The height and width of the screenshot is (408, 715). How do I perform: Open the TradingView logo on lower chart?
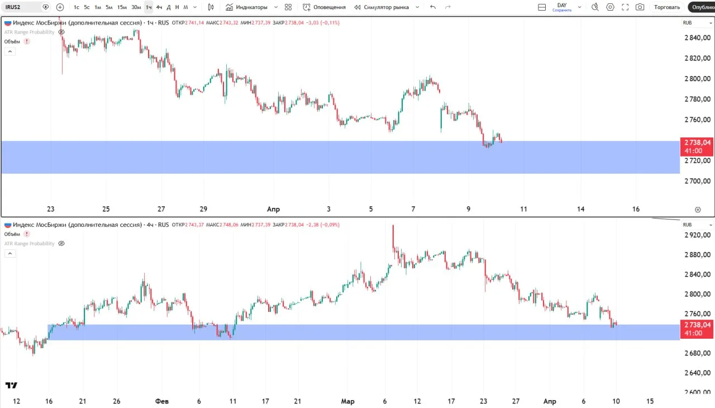click(x=11, y=385)
